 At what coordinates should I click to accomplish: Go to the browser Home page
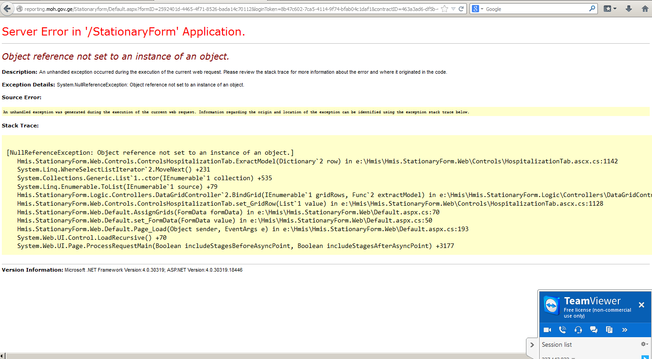point(645,9)
